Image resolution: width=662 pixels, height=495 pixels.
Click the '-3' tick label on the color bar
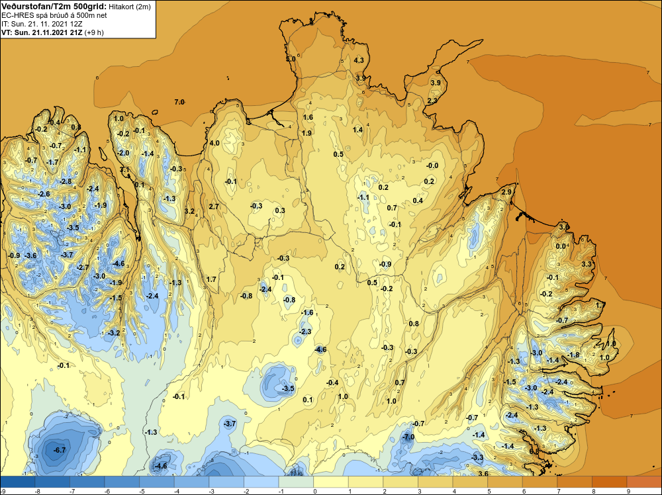point(211,491)
